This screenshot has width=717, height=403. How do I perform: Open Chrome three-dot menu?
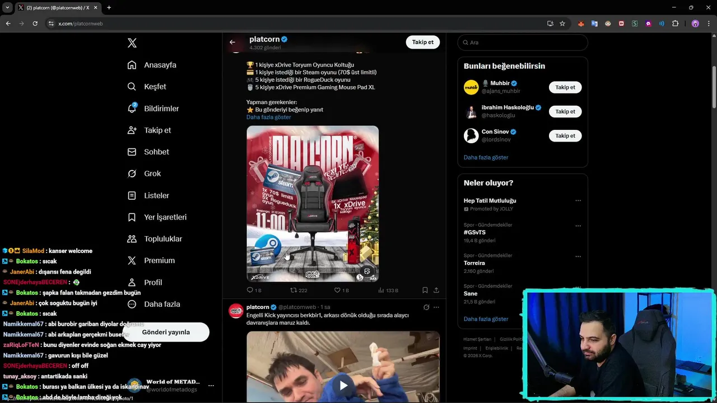click(x=709, y=24)
